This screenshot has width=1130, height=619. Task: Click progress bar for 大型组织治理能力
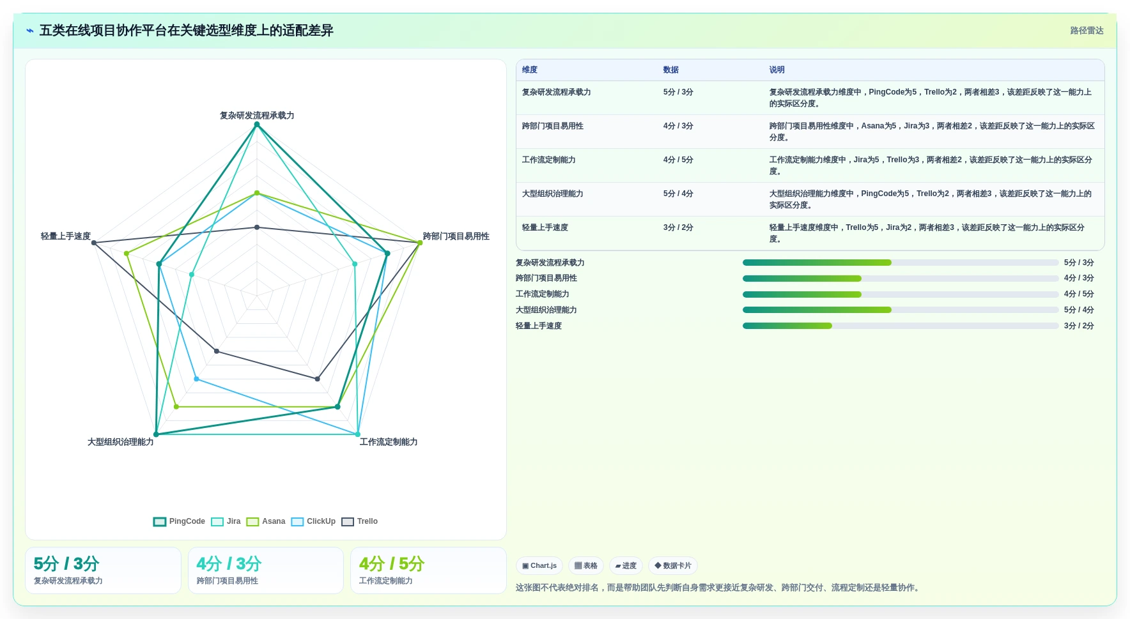901,310
